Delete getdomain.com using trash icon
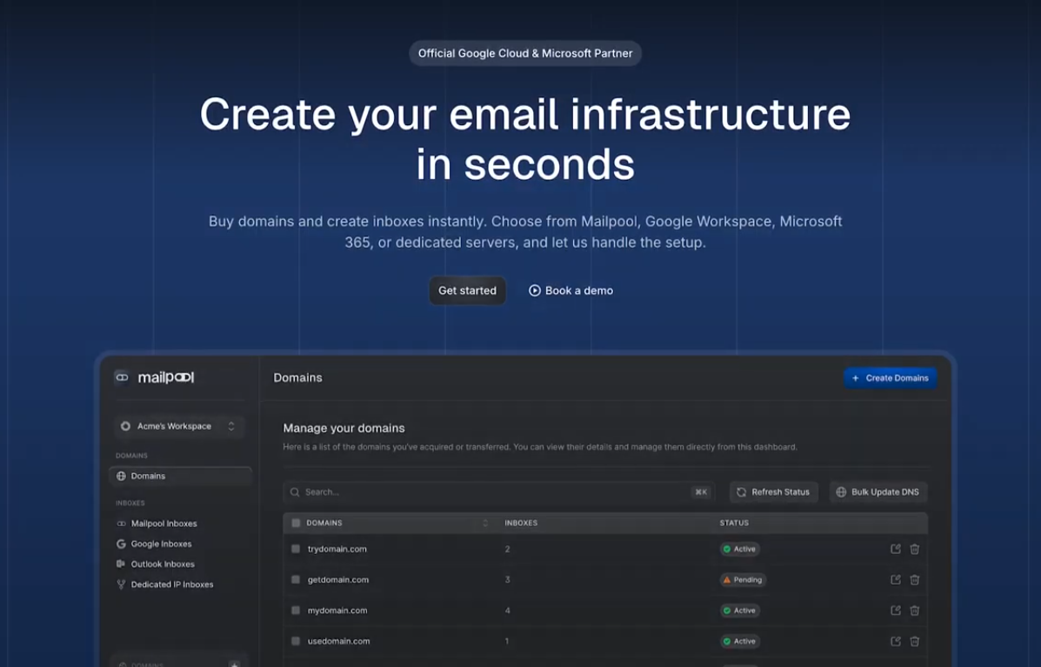This screenshot has height=667, width=1041. point(914,579)
